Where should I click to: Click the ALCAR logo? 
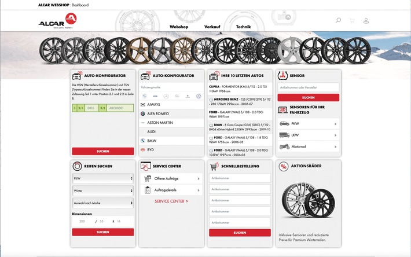tap(58, 21)
